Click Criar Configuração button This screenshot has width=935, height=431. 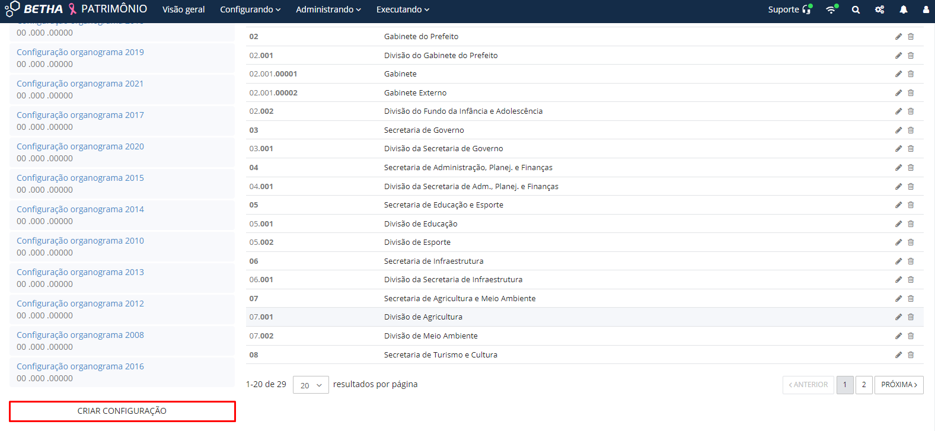(x=122, y=411)
